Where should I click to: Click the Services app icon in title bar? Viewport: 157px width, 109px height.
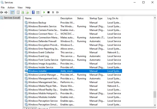(x=2, y=2)
